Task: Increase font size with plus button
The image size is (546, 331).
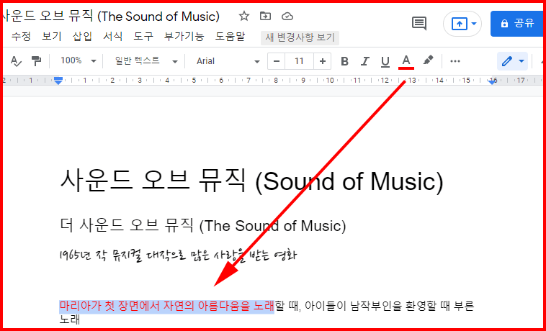Action: (323, 61)
